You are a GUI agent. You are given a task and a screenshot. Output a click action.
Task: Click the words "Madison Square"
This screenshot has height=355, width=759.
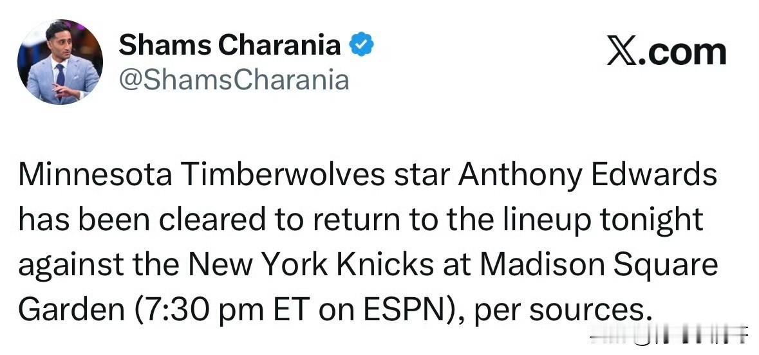(x=599, y=266)
